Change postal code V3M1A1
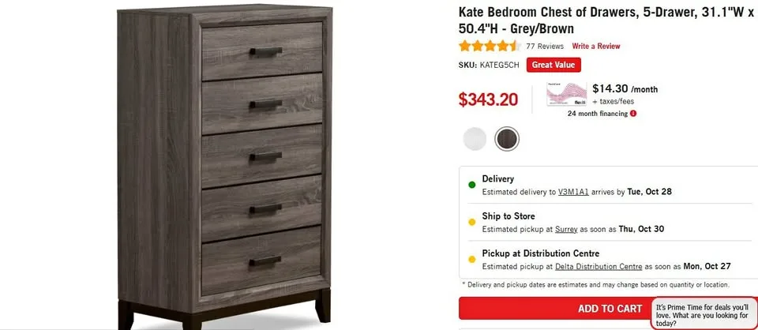This screenshot has height=330, width=758. point(573,192)
